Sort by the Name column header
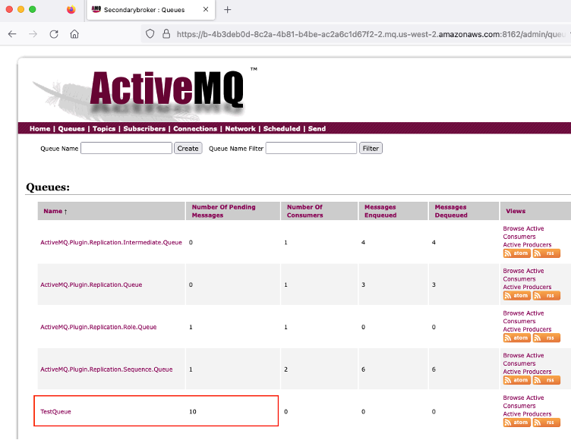Image resolution: width=571 pixels, height=440 pixels. 53,211
